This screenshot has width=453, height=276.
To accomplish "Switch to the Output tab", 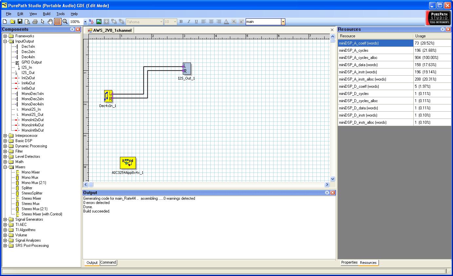I will [92, 263].
